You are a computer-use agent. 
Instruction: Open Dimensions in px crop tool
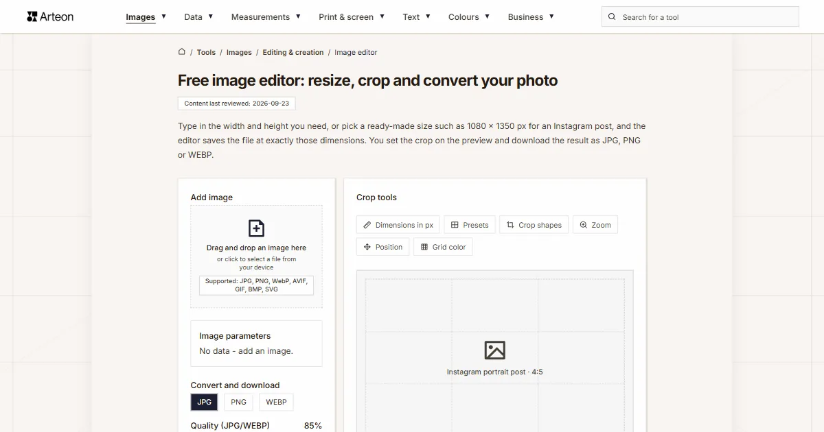[x=398, y=225]
